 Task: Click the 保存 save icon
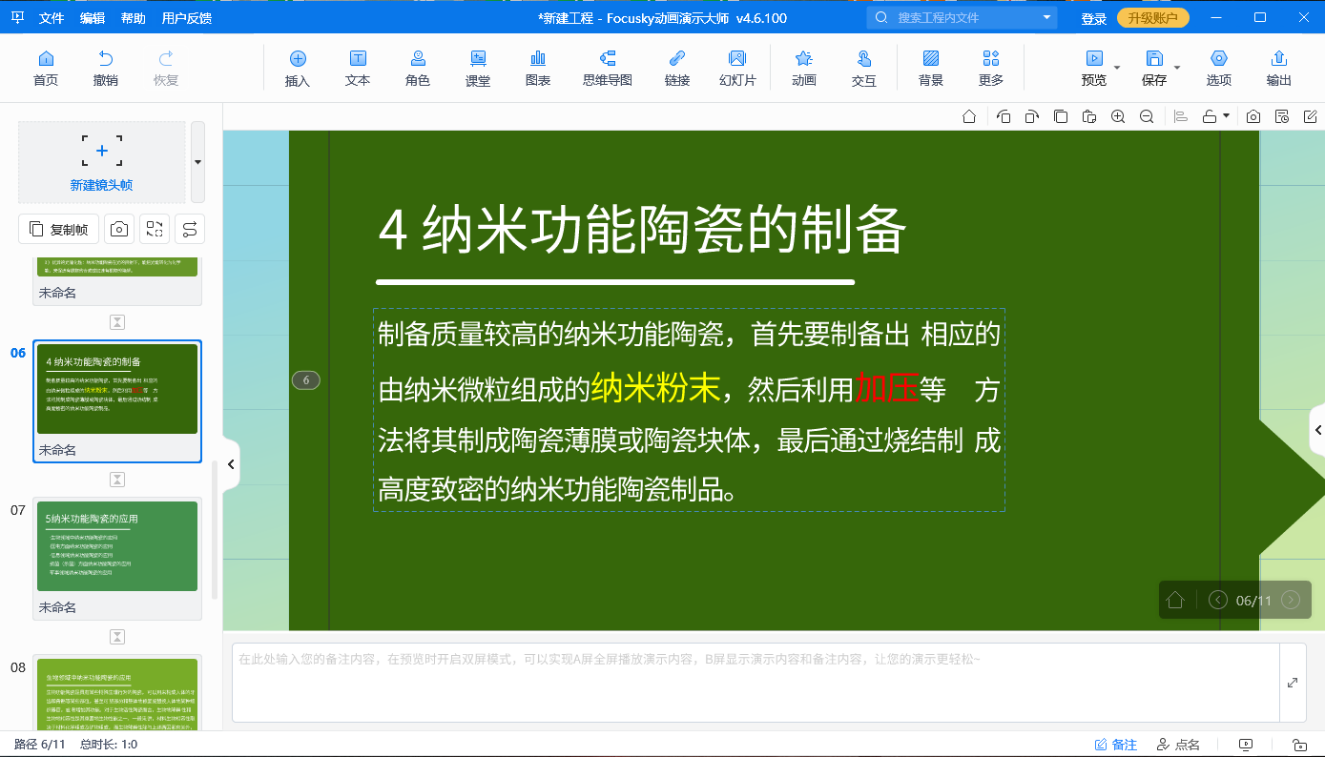(1154, 58)
